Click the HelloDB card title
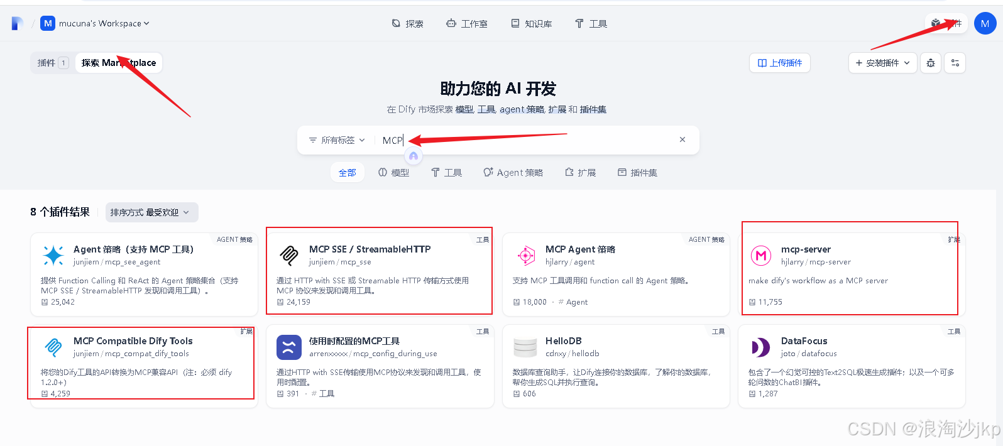This screenshot has height=446, width=1003. (x=563, y=341)
